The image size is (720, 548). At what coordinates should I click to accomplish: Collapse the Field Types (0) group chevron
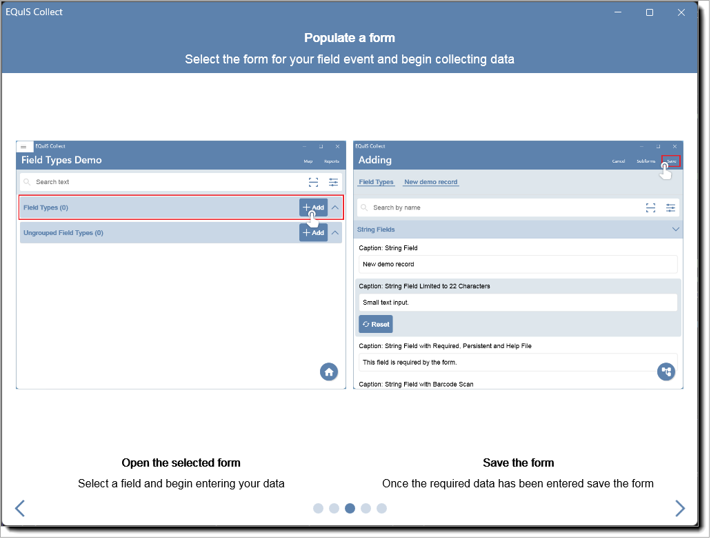click(x=335, y=207)
